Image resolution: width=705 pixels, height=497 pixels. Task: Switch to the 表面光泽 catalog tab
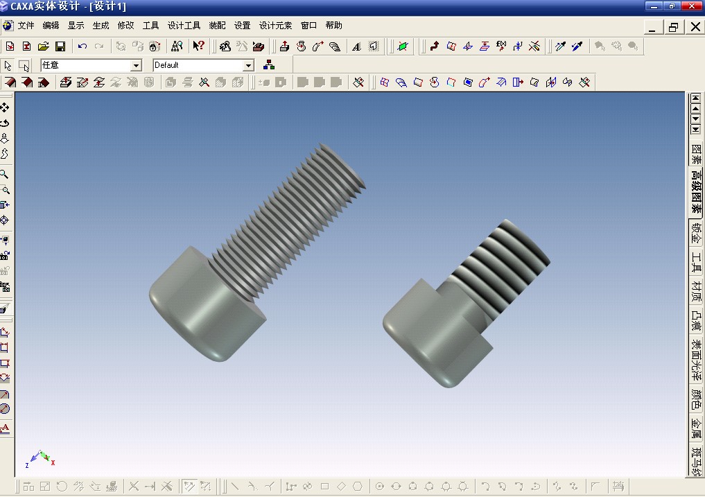pos(696,360)
